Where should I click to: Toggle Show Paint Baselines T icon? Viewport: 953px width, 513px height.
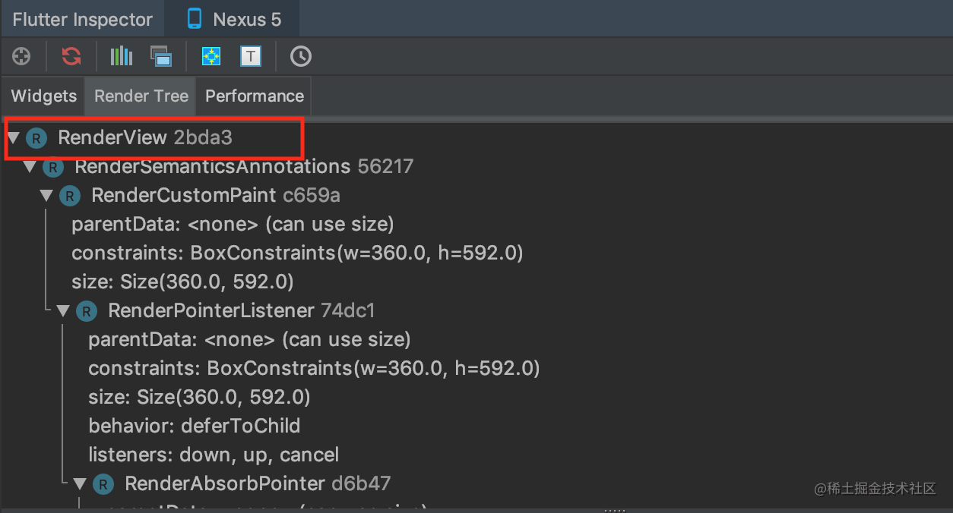[x=251, y=56]
